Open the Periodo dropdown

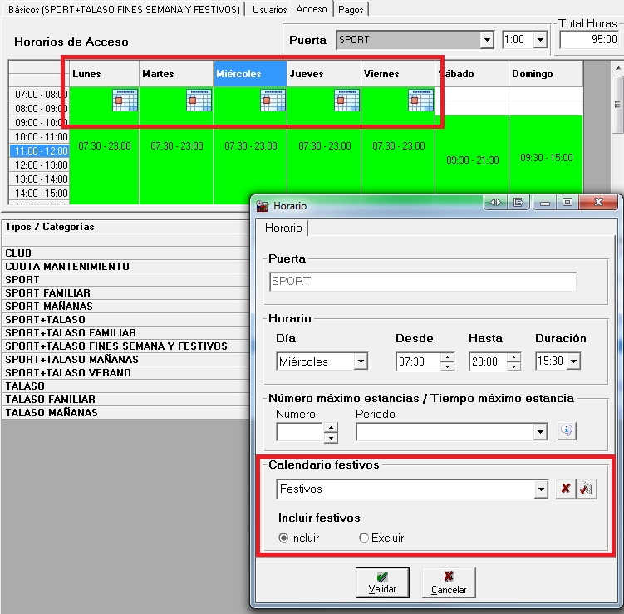[540, 432]
